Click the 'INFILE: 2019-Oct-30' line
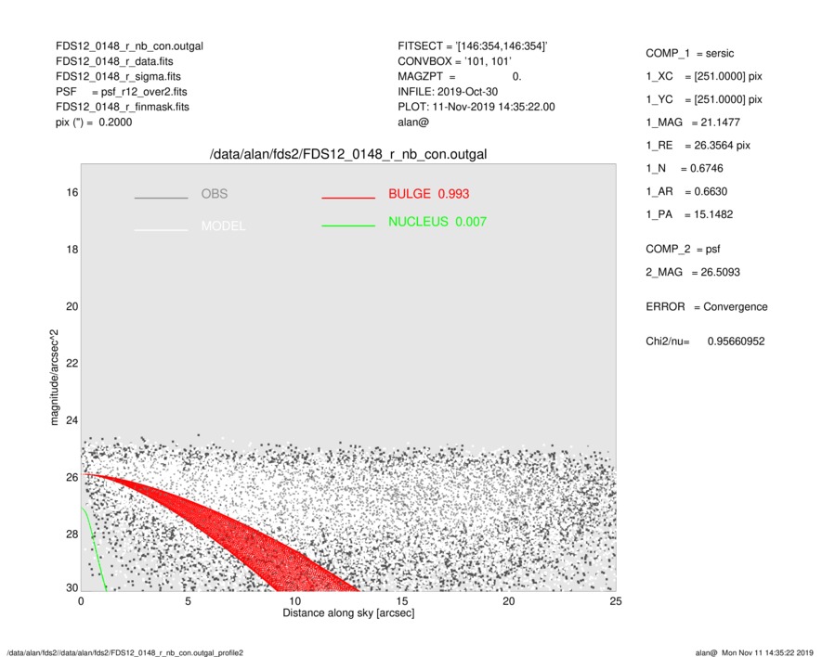822x657 pixels. (448, 92)
